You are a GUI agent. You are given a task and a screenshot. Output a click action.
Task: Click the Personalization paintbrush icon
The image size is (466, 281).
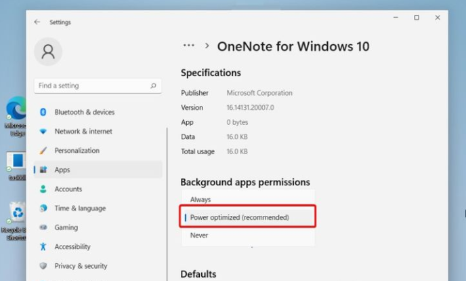click(x=43, y=151)
